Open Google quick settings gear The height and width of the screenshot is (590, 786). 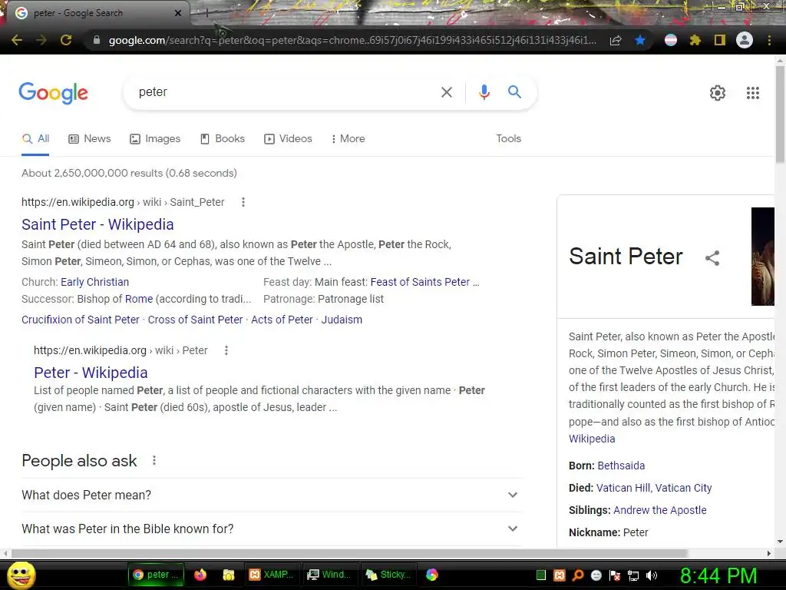(718, 93)
